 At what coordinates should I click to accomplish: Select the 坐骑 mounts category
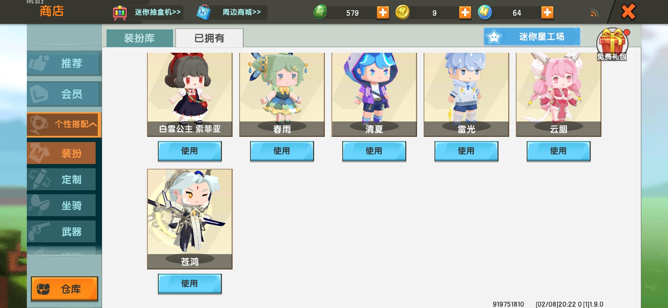(61, 205)
